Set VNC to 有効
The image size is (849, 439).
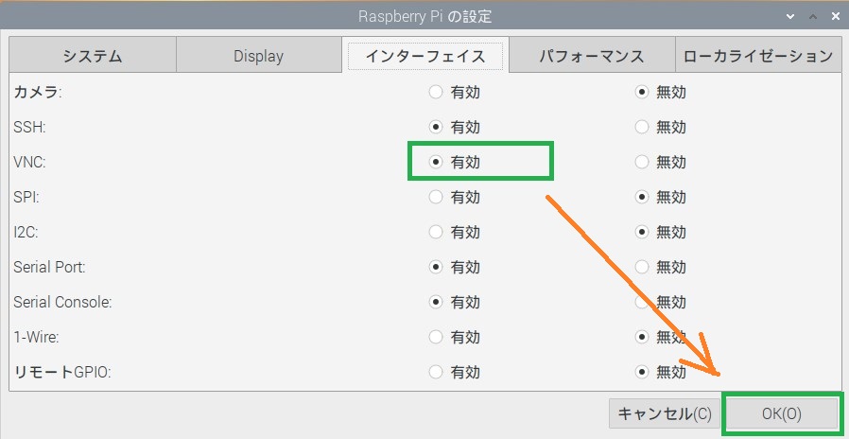(436, 162)
